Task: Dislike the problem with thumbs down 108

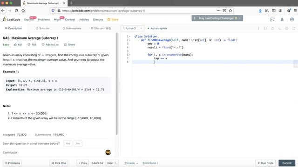Action: [x=32, y=45]
